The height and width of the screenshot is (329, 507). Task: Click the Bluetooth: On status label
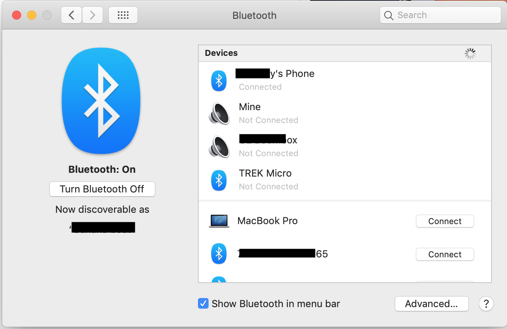pyautogui.click(x=102, y=169)
